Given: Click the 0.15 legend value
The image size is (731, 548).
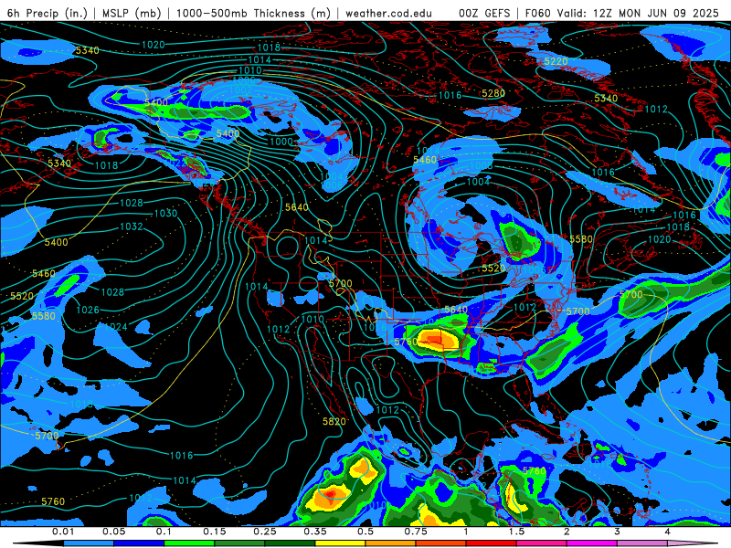Looking at the screenshot, I should coord(215,532).
